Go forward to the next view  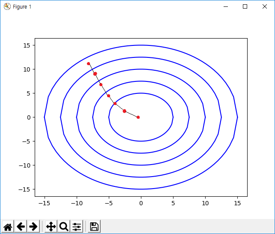[33, 226]
